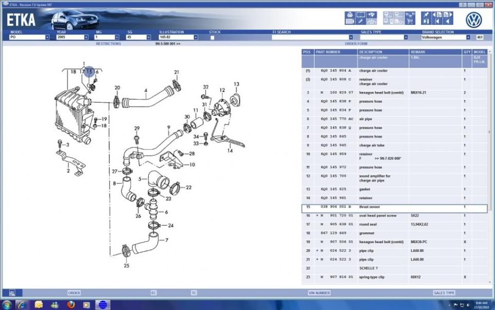Expand the SG dropdown showing 45

click(x=148, y=38)
